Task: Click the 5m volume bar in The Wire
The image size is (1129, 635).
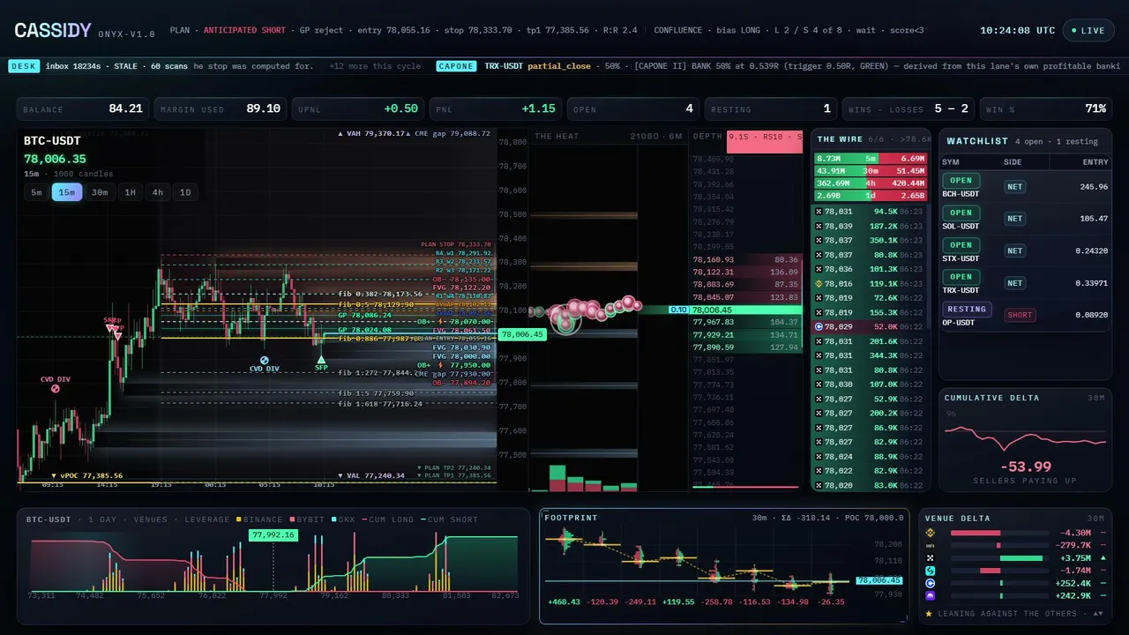Action: click(871, 159)
